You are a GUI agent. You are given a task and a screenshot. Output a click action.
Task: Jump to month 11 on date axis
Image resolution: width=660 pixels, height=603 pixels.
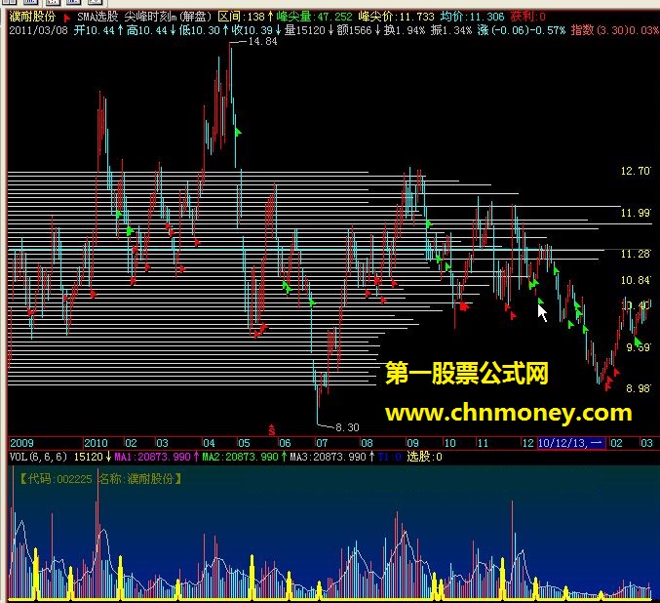[483, 443]
